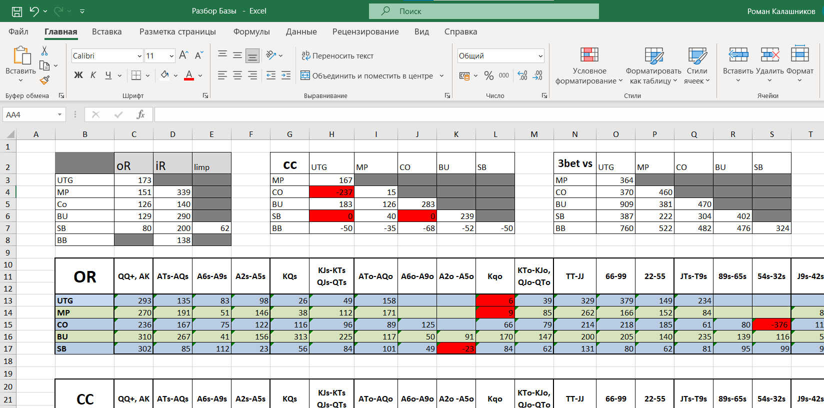The image size is (824, 408).
Task: Switch to Разметка страницы tab
Action: tap(177, 31)
